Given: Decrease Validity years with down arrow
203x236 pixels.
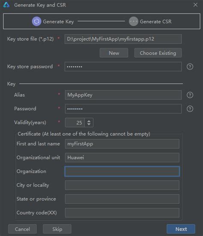Looking at the screenshot, I should coord(89,124).
